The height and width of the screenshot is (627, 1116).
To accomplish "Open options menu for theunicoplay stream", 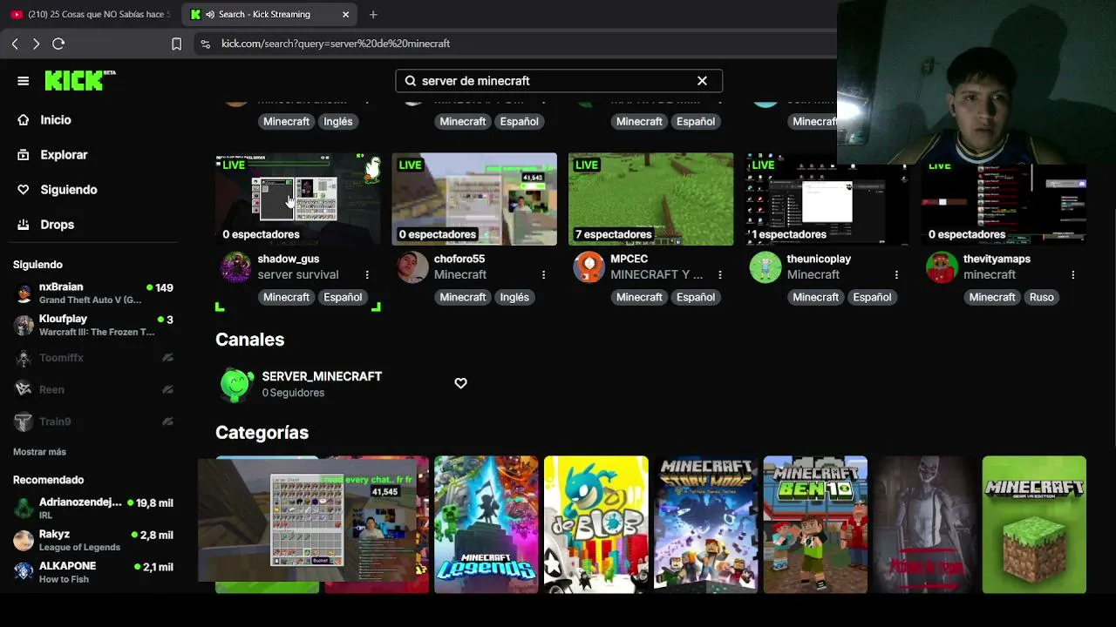I will 896,274.
